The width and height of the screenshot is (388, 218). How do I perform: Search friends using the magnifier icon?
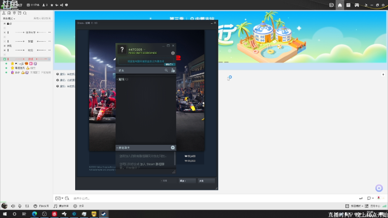(x=166, y=70)
